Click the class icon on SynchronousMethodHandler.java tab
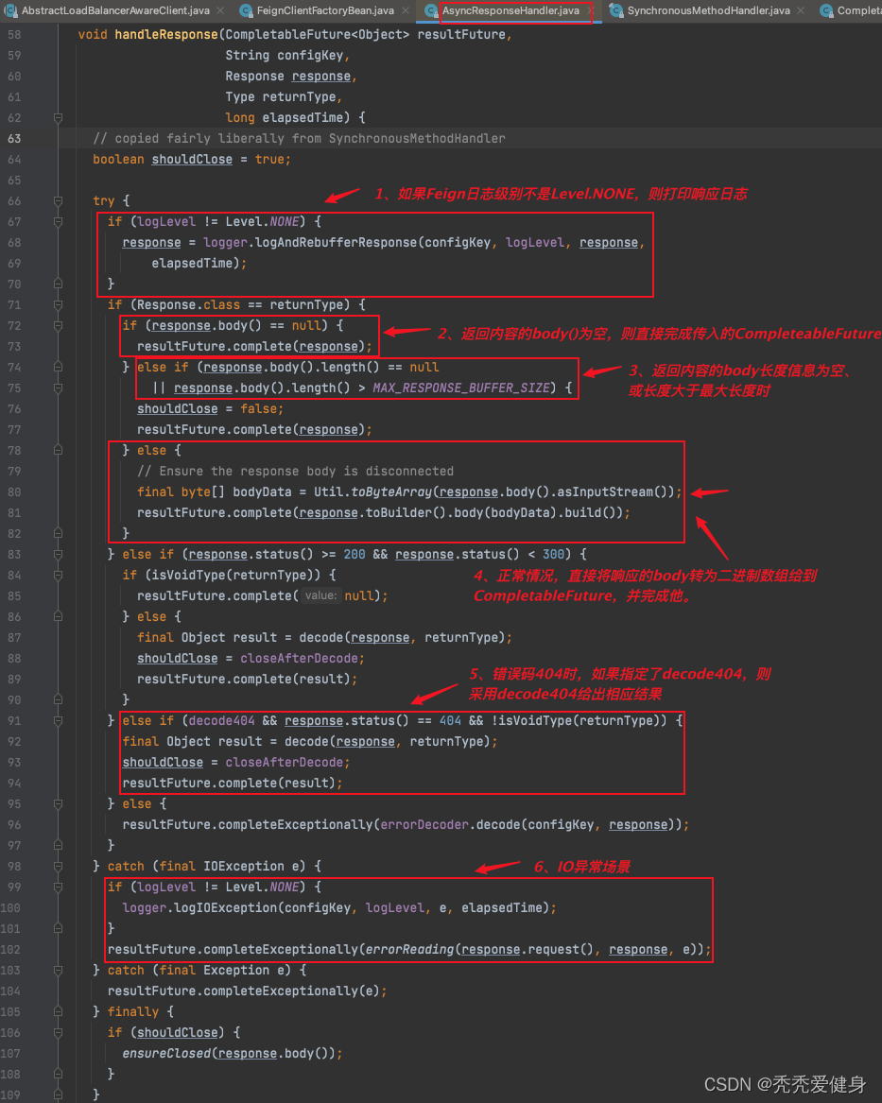 coord(616,10)
